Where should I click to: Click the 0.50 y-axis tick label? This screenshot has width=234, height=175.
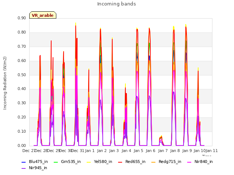coord(22,75)
